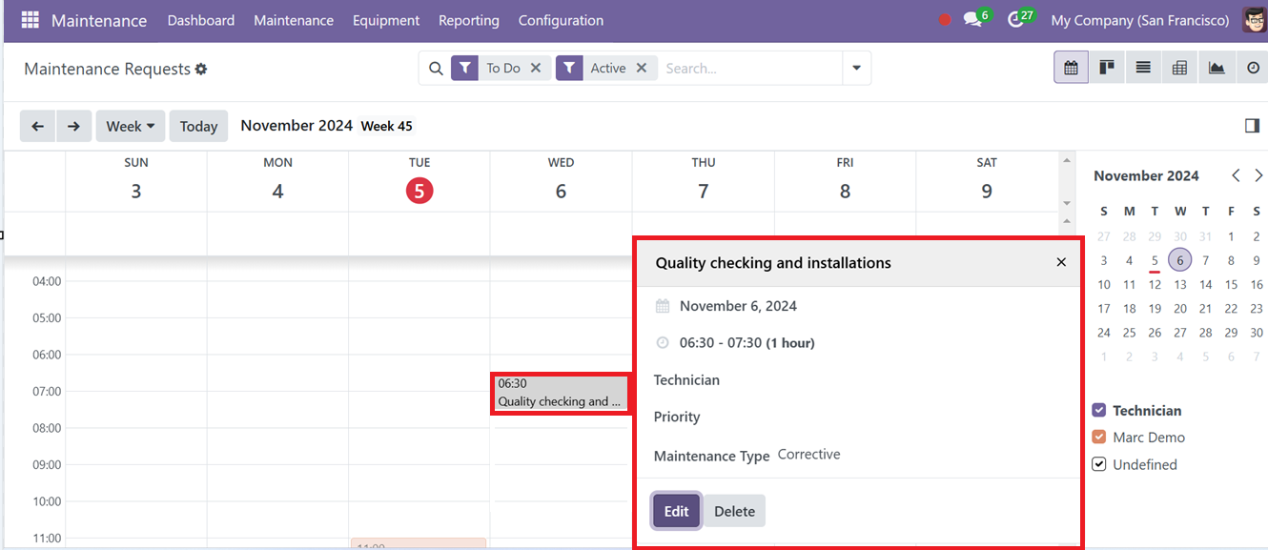Image resolution: width=1268 pixels, height=550 pixels.
Task: Click in the Search input field
Action: coord(750,68)
